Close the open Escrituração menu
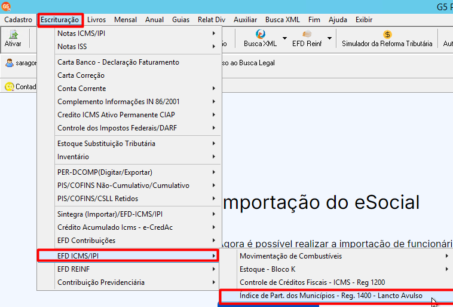The image size is (453, 307). [60, 20]
